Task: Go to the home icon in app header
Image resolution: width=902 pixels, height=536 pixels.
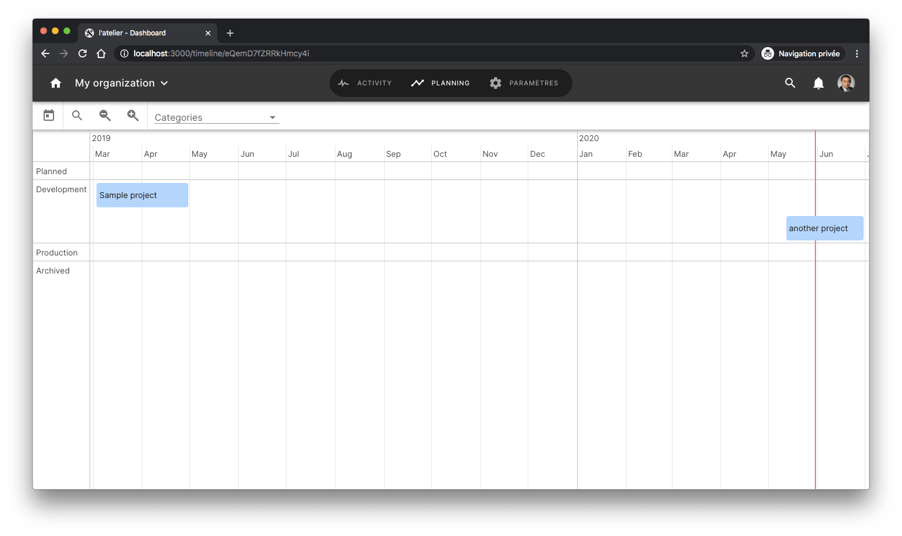Action: pos(56,83)
